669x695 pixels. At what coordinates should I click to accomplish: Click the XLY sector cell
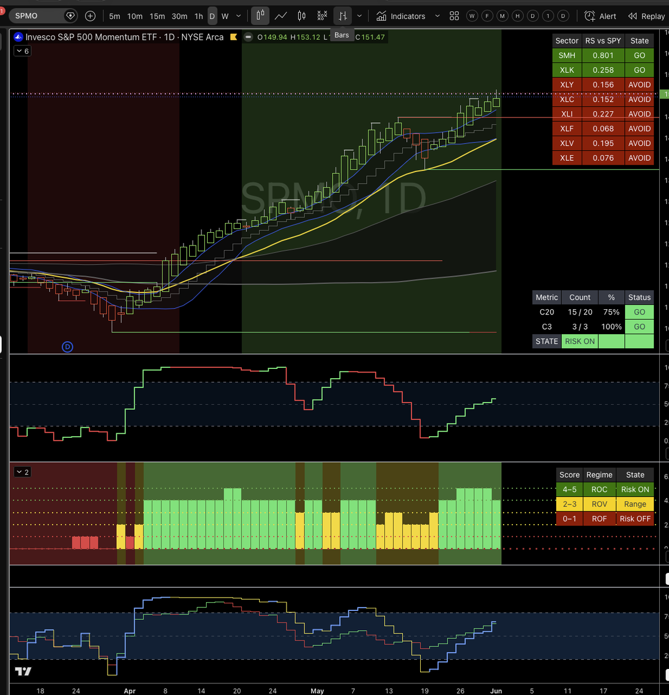(567, 85)
